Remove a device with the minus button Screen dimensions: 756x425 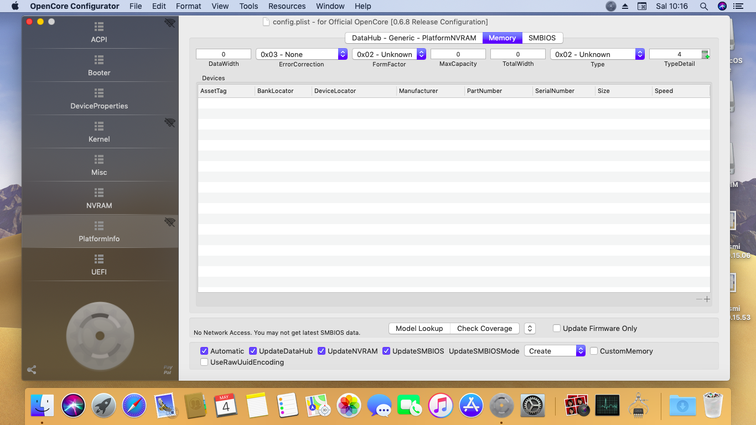coord(699,299)
